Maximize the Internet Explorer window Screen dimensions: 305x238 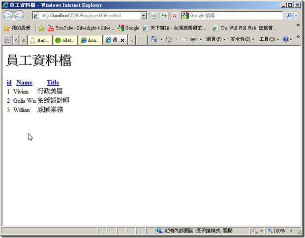tap(290, 5)
